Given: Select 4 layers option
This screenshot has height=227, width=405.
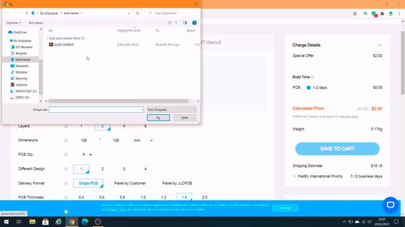Looking at the screenshot, I should [x=124, y=126].
